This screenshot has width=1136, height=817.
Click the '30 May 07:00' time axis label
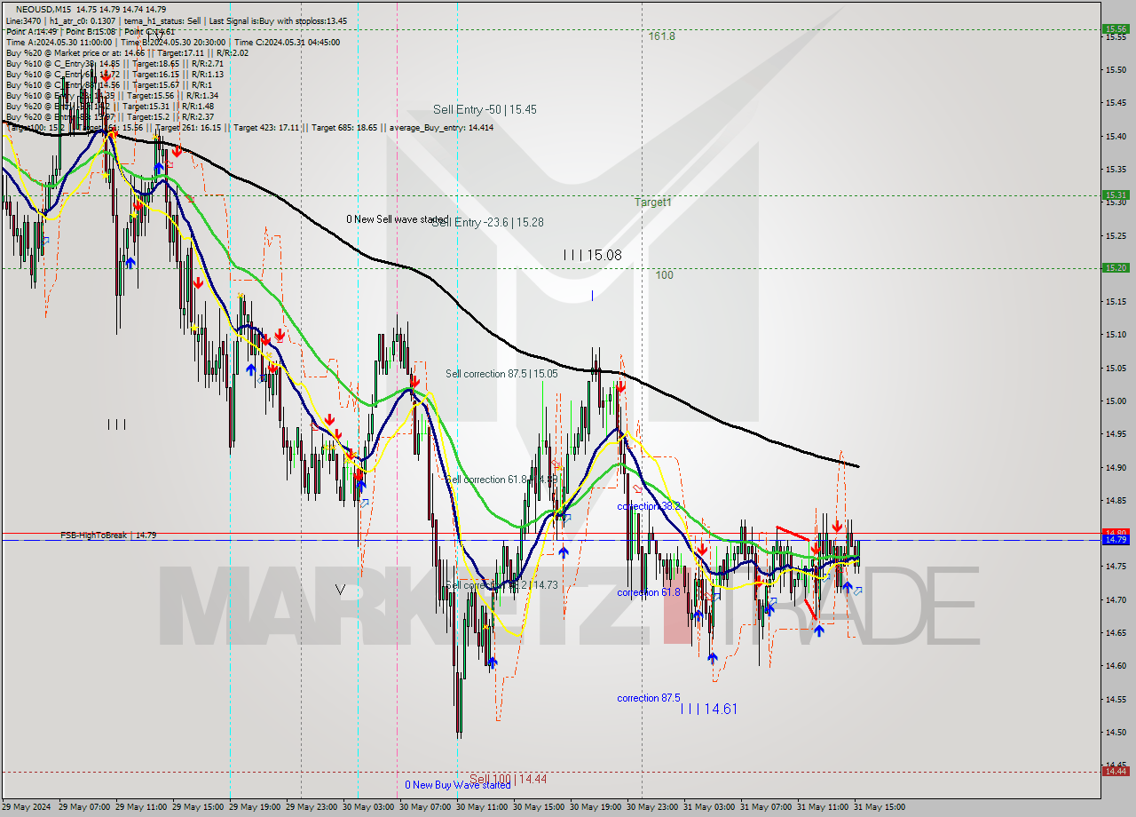point(425,807)
